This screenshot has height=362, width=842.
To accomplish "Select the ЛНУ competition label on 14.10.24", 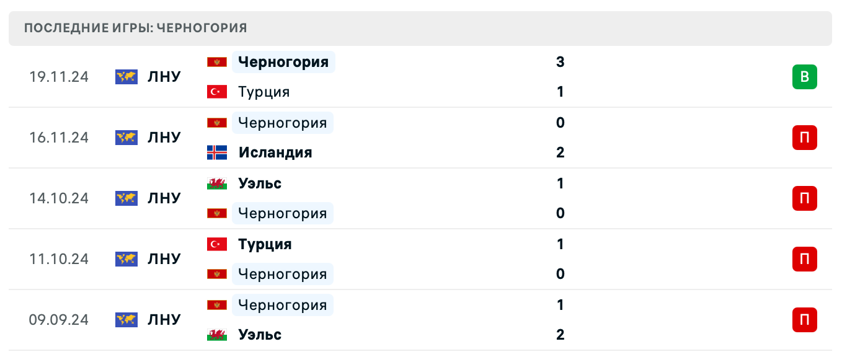I will [x=164, y=198].
